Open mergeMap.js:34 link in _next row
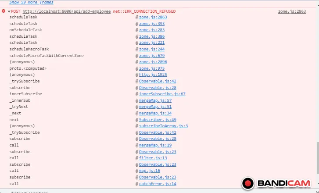The height and width of the screenshot is (193, 319). pos(155,113)
